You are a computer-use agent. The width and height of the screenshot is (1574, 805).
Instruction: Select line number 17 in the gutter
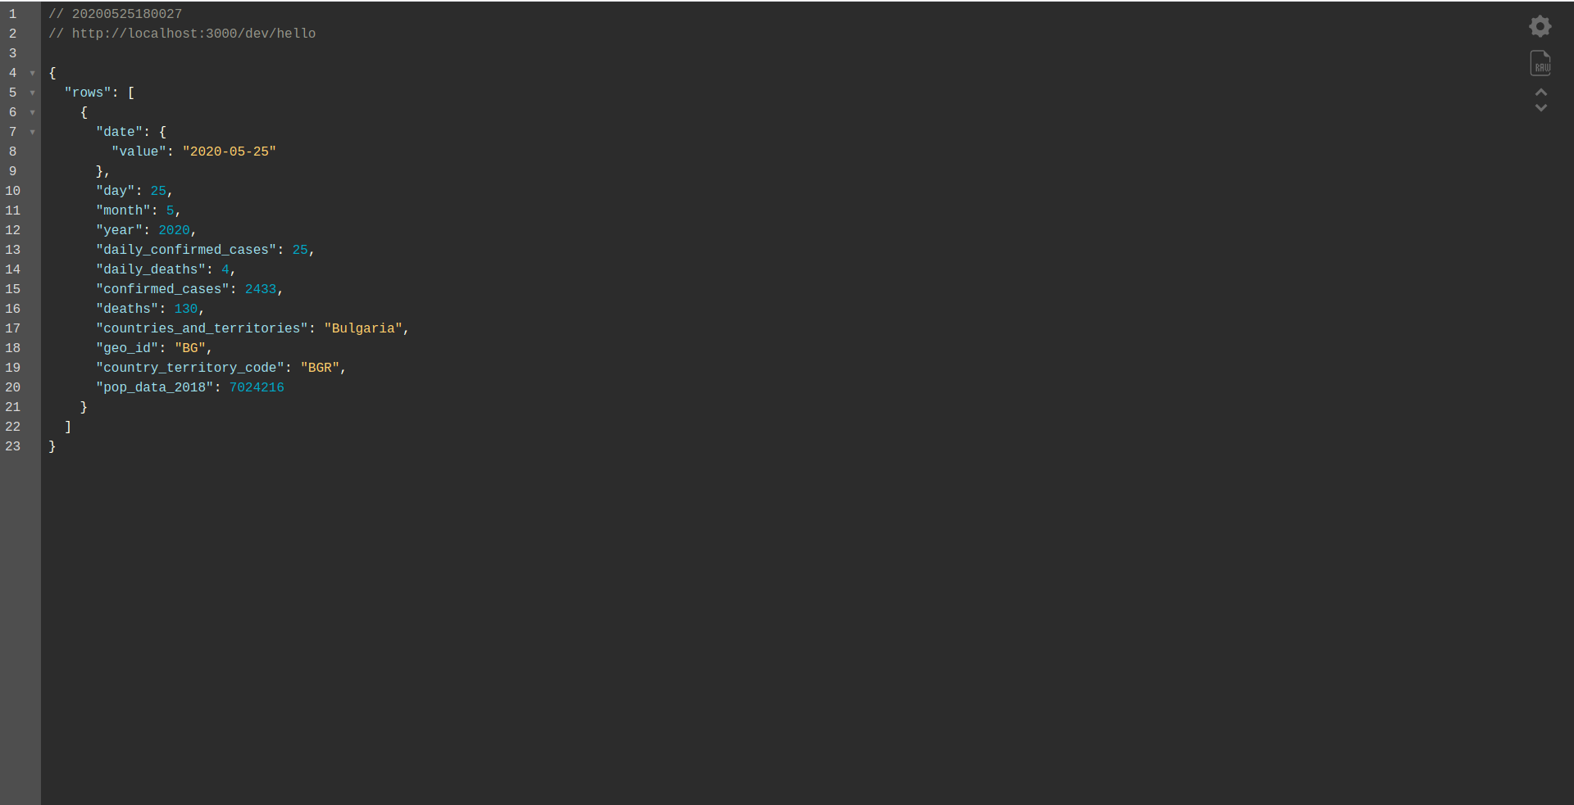tap(13, 328)
